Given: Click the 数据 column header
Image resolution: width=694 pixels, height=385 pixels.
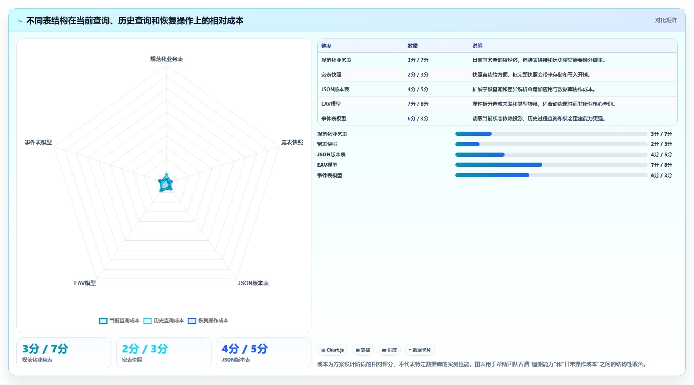Looking at the screenshot, I should pos(413,46).
